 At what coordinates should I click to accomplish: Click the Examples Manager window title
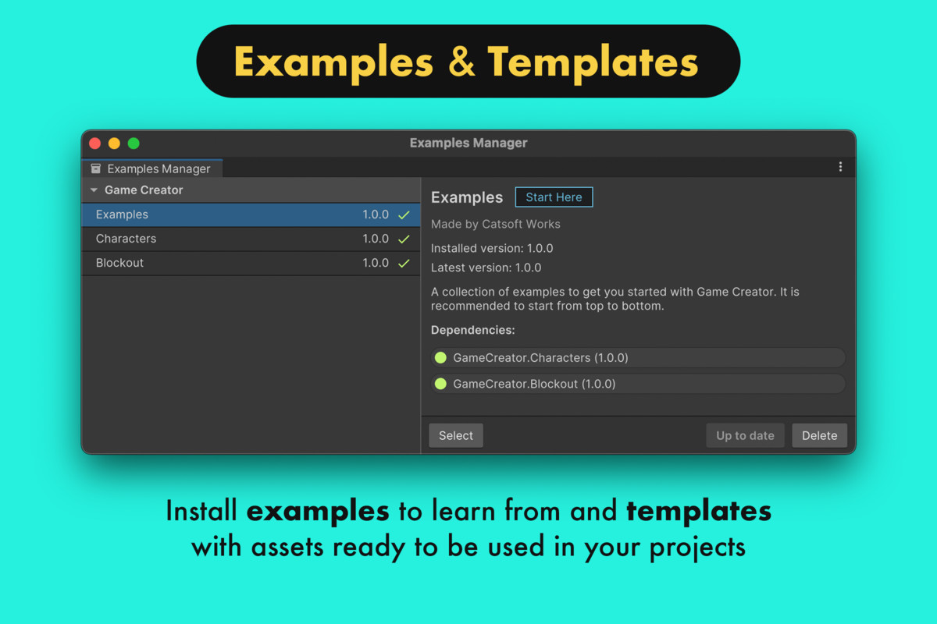tap(468, 144)
